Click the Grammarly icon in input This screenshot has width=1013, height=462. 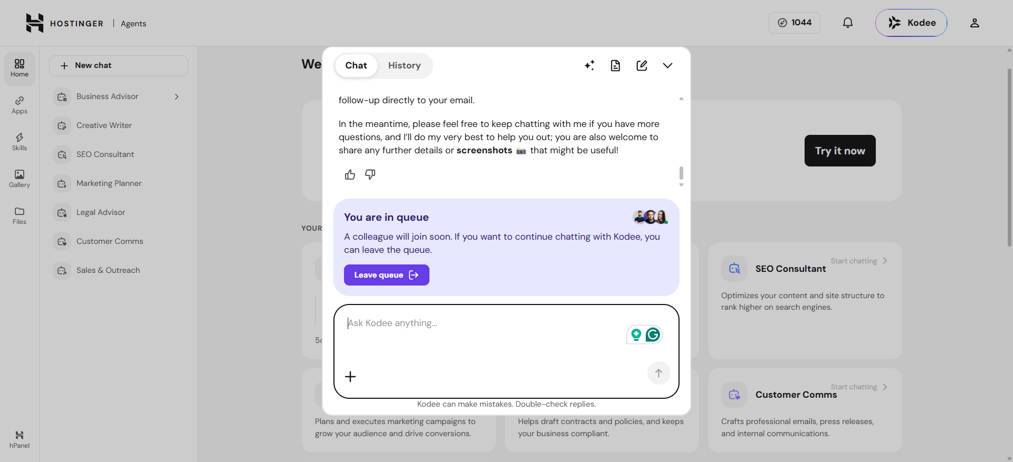(653, 335)
